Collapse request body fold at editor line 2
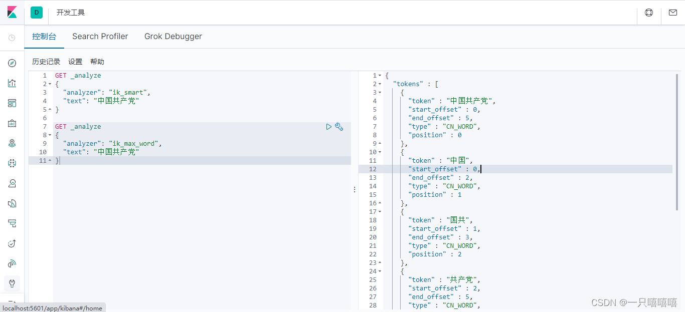This screenshot has width=685, height=312. 50,84
